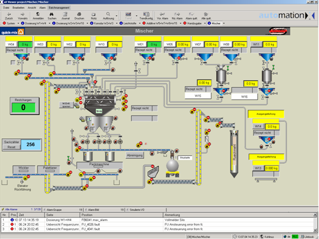Screen dimensions: 319x239
Task: Click the M.Entl. sperren button
Action: (66, 105)
